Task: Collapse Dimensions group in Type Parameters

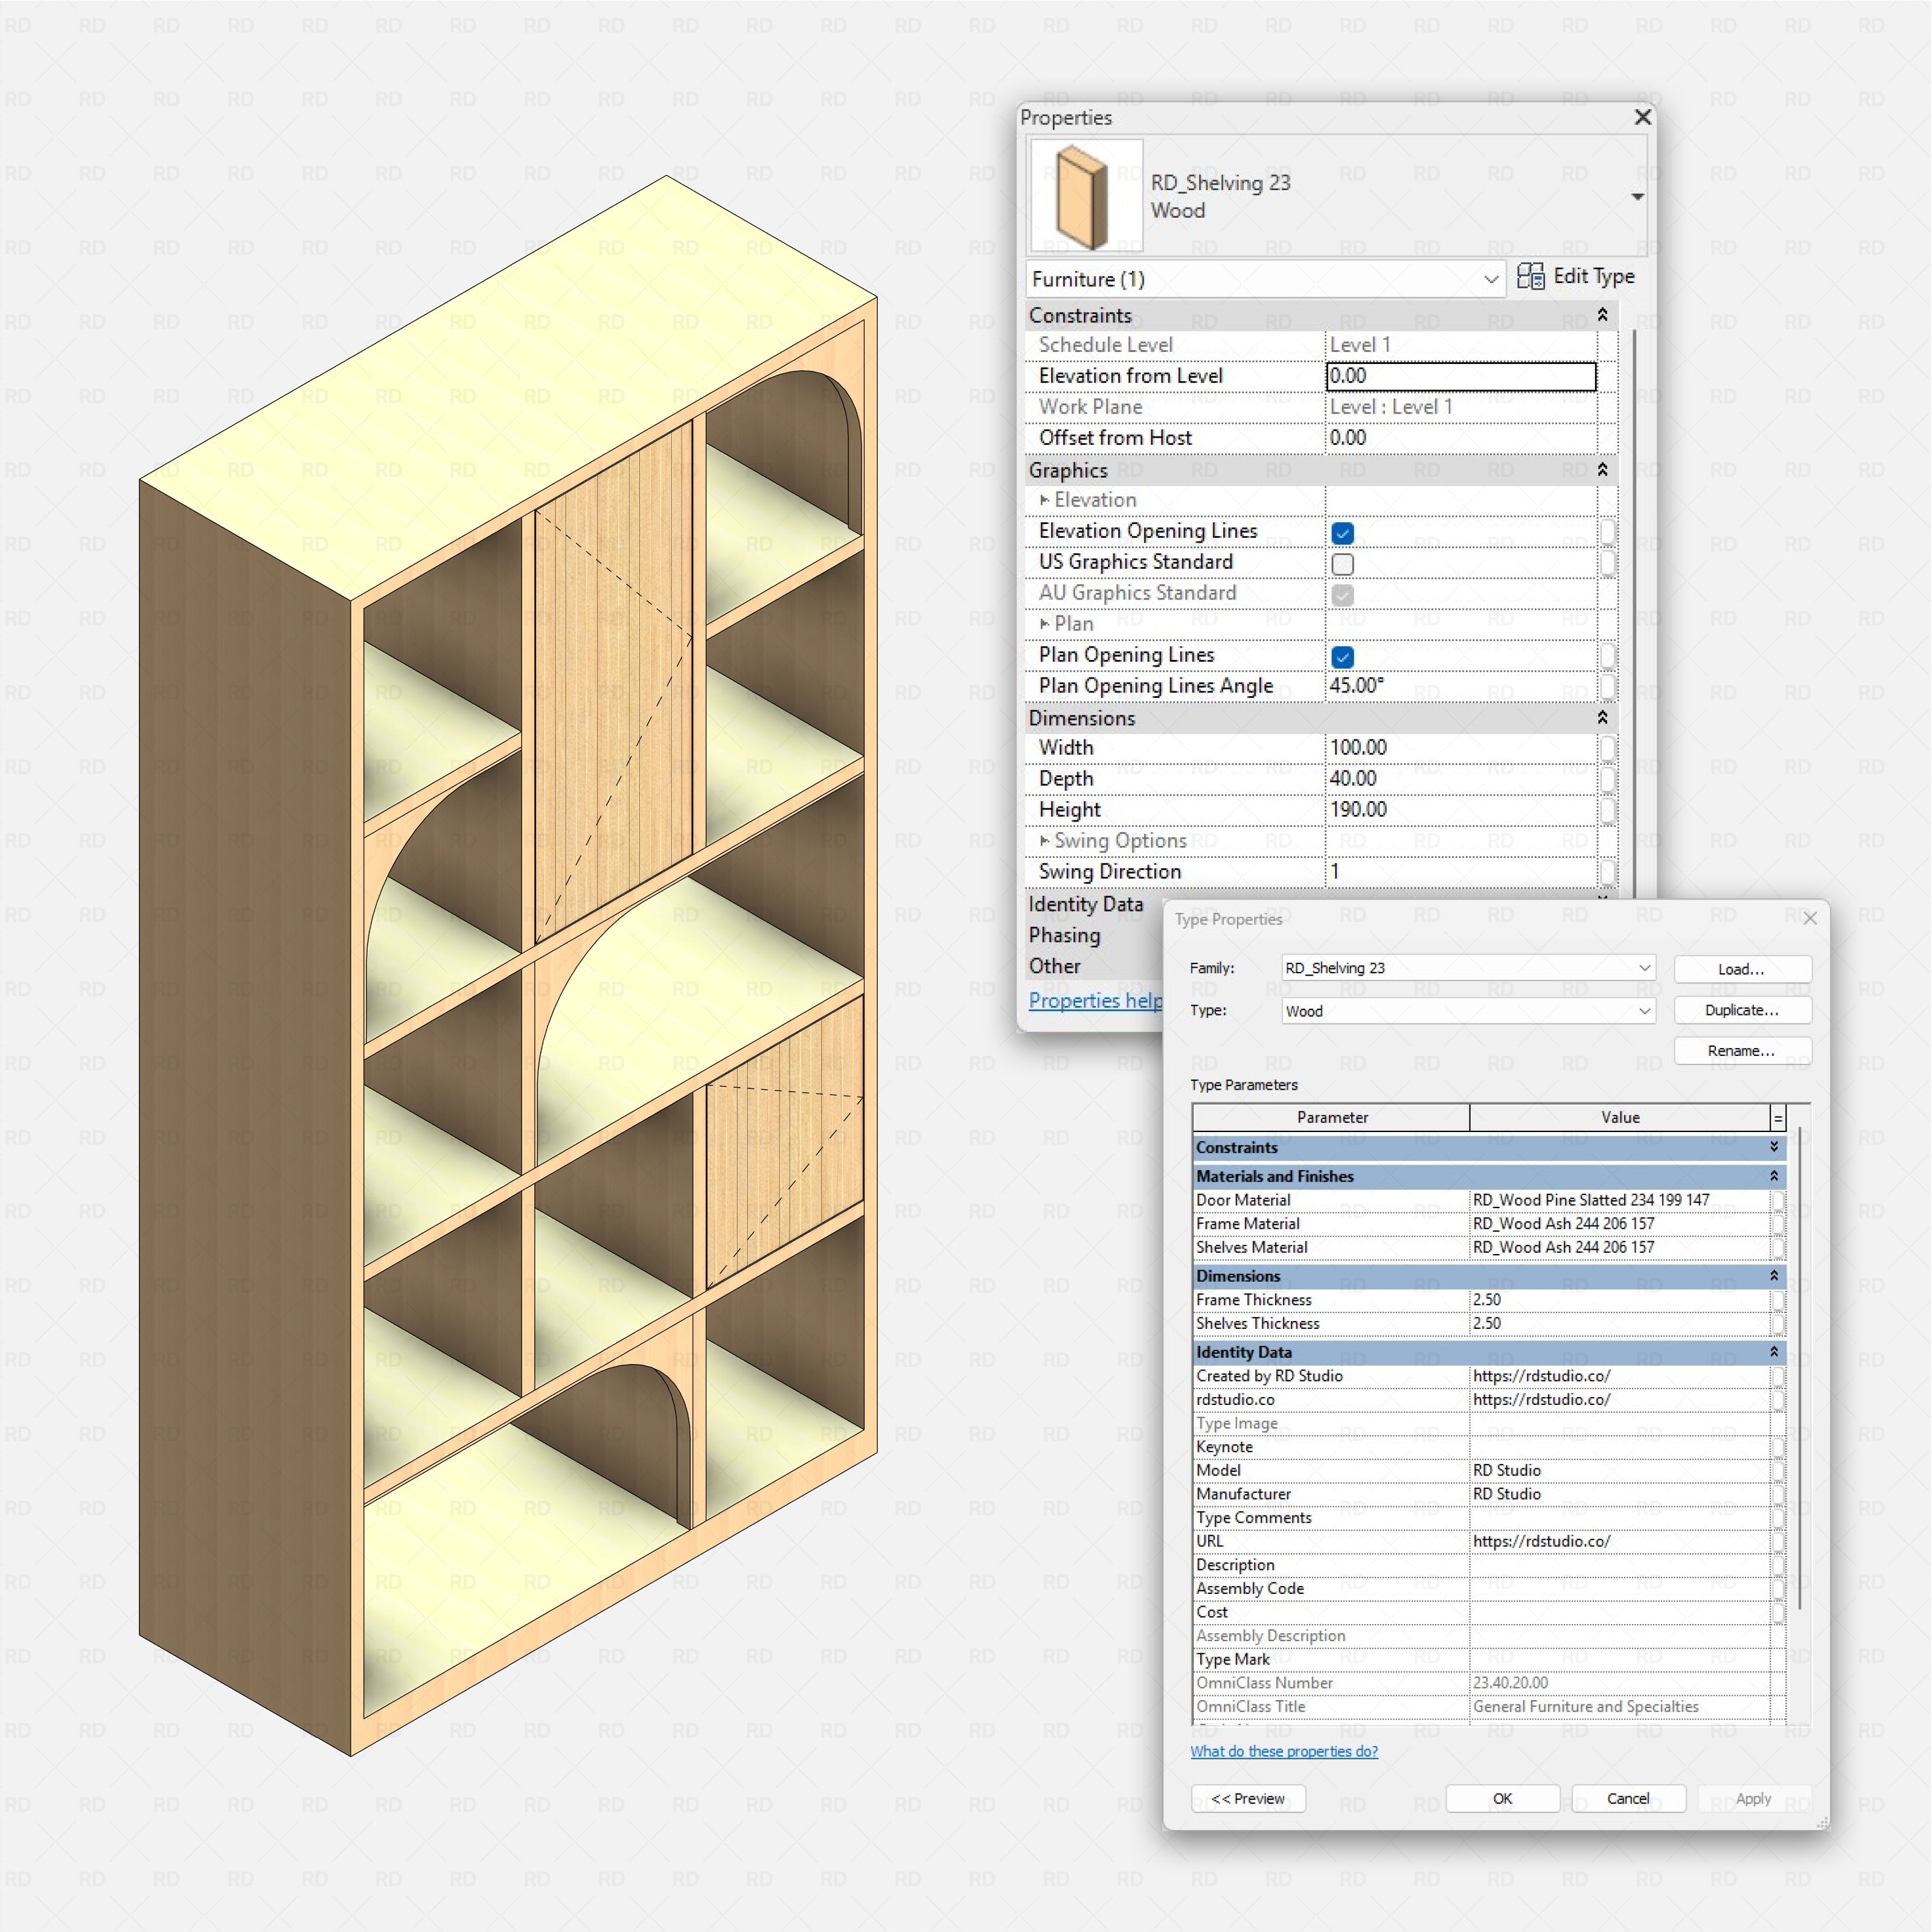Action: [x=1774, y=1276]
